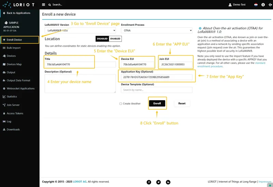This screenshot has width=273, height=187.
Task: Open the hamburger menu icon
Action: point(44,5)
